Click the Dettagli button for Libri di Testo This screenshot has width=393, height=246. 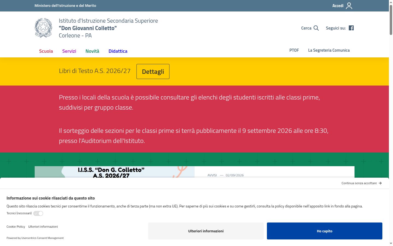tap(153, 71)
